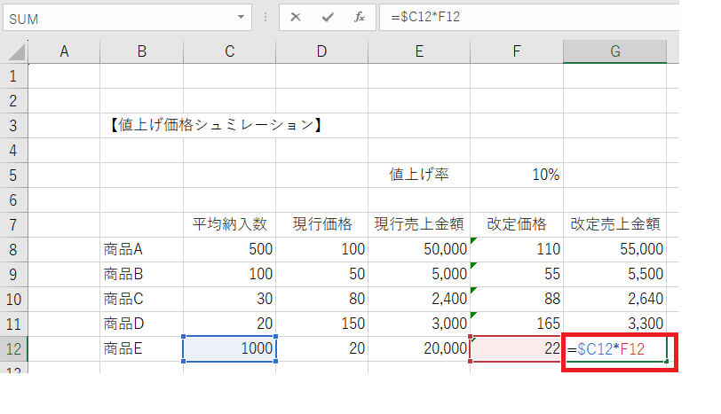Click the 改定売上金額 header cell
Image resolution: width=721 pixels, height=414 pixels.
tap(614, 224)
